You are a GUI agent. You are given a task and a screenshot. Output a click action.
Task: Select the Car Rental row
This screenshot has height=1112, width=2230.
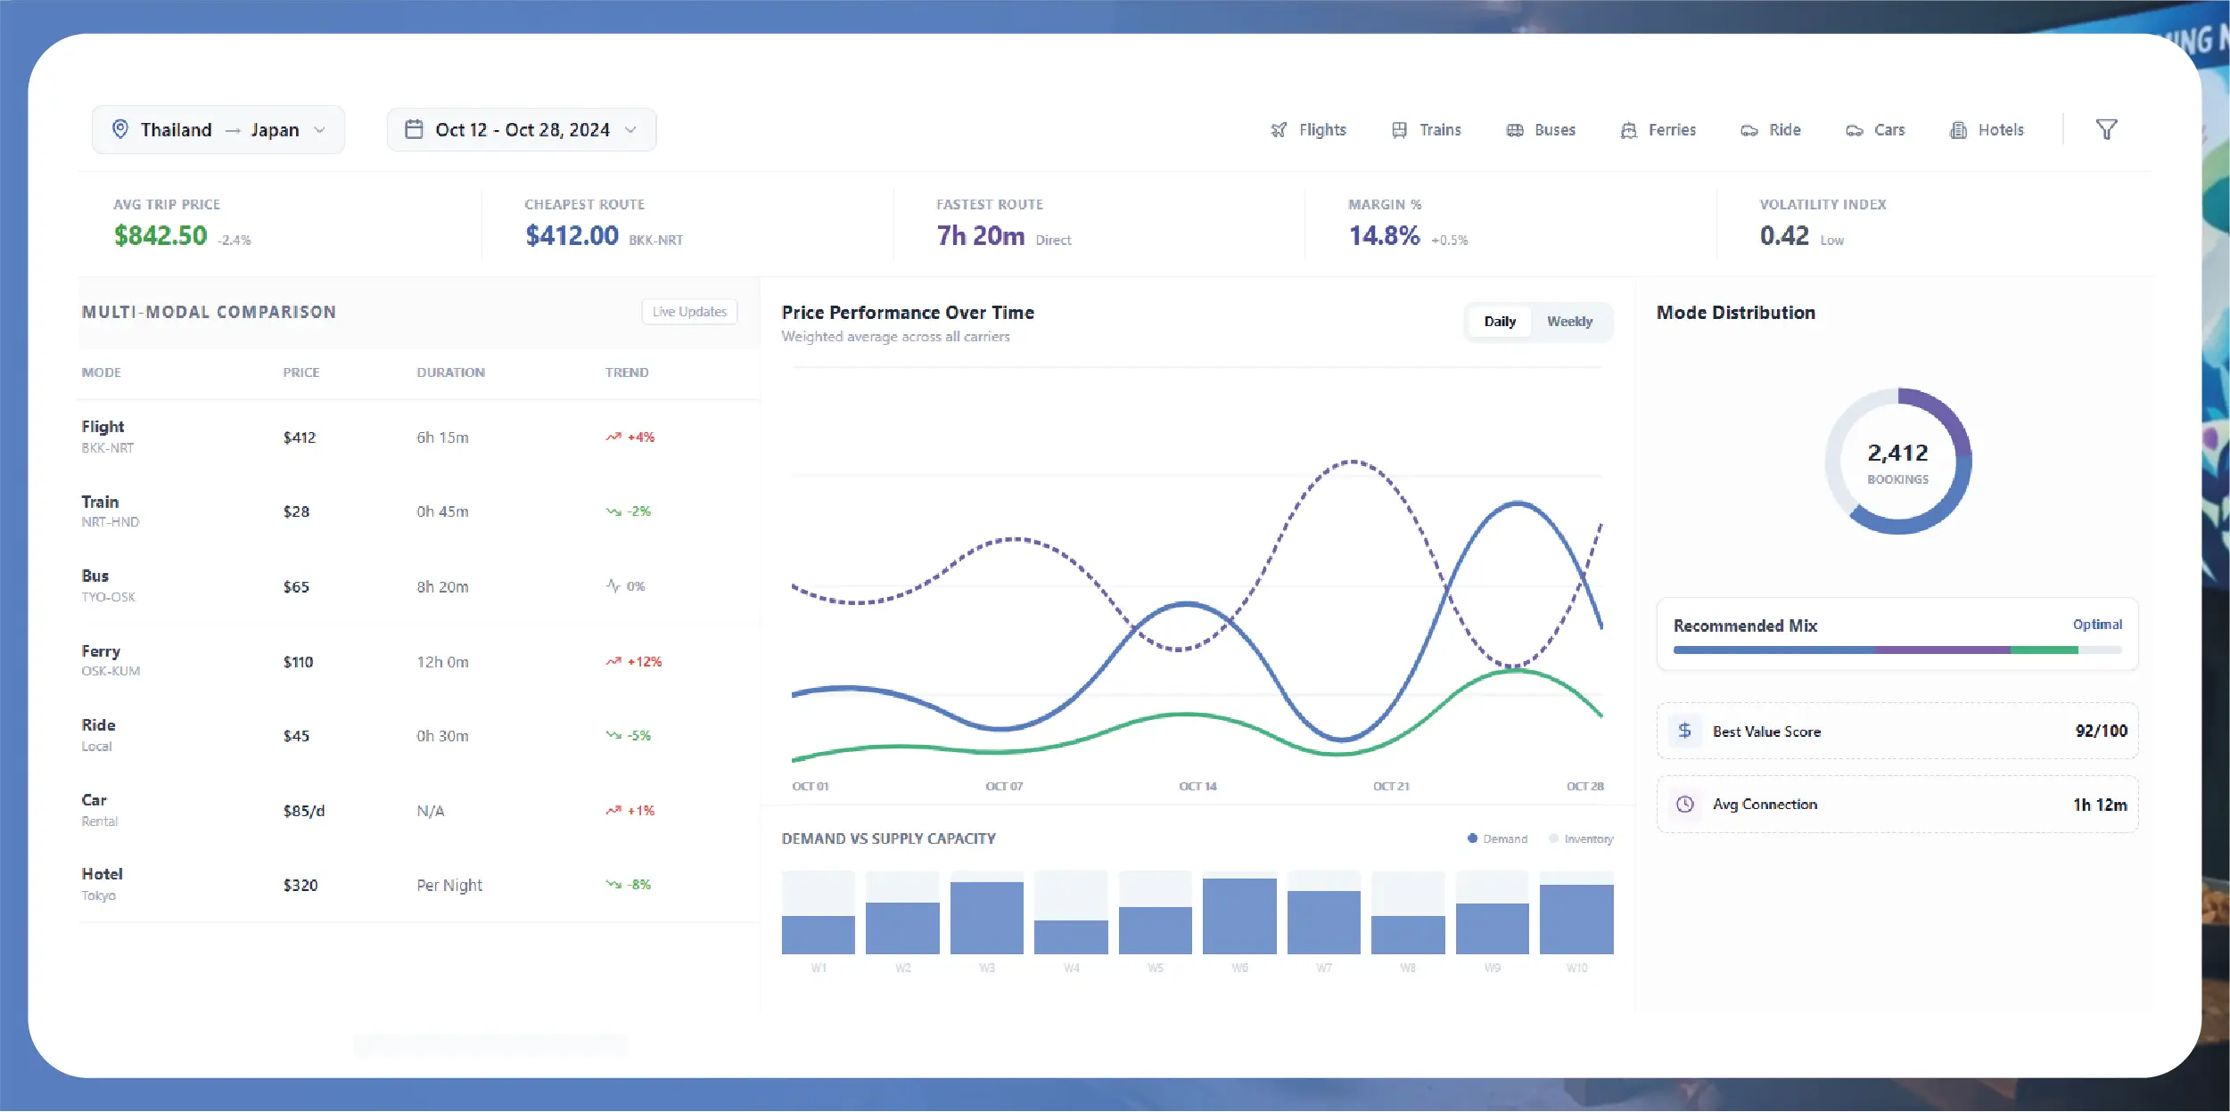(x=419, y=810)
